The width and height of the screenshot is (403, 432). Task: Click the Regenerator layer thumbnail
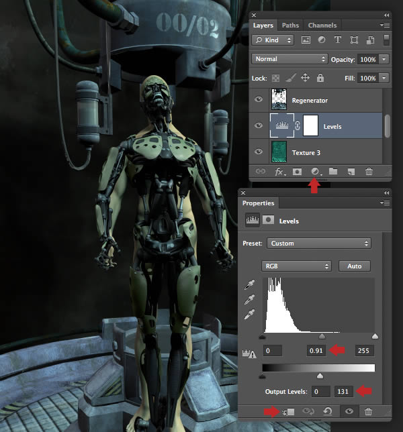pos(279,99)
